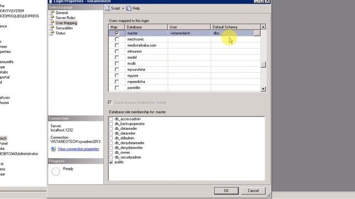
Task: Open the Status page
Action: click(60, 33)
